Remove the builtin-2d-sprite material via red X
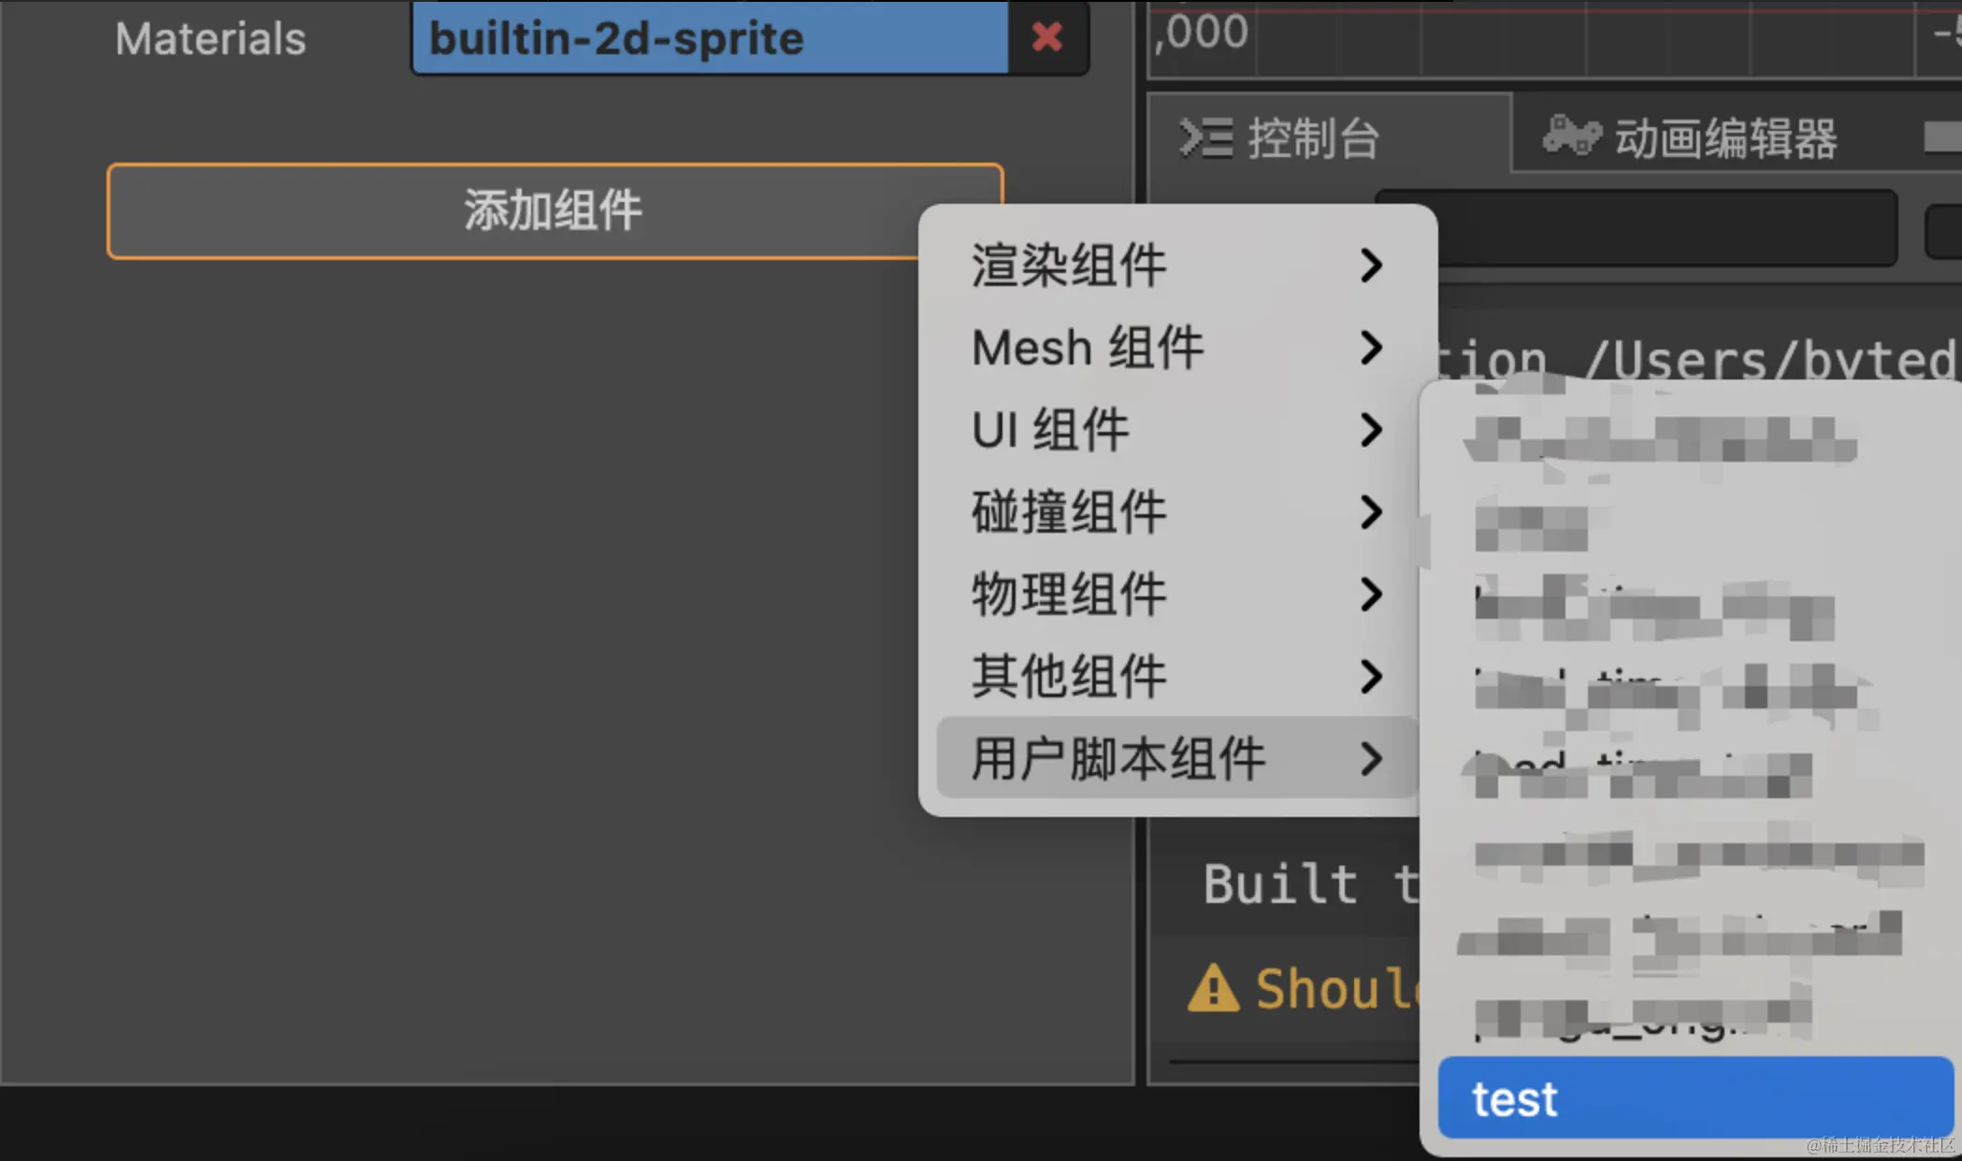1962x1161 pixels. [x=1046, y=38]
